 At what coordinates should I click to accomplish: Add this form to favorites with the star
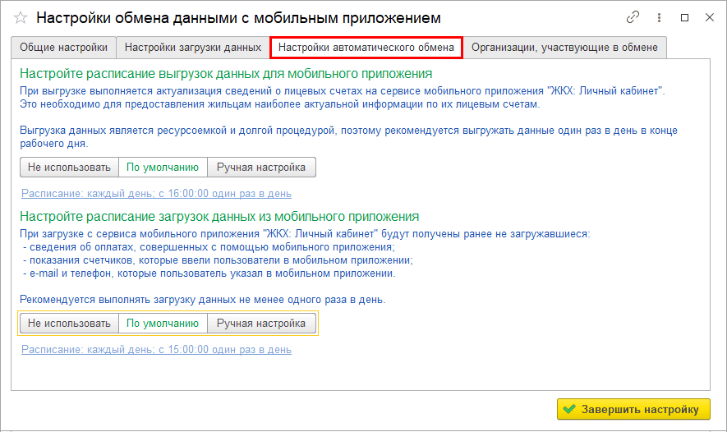coord(21,17)
